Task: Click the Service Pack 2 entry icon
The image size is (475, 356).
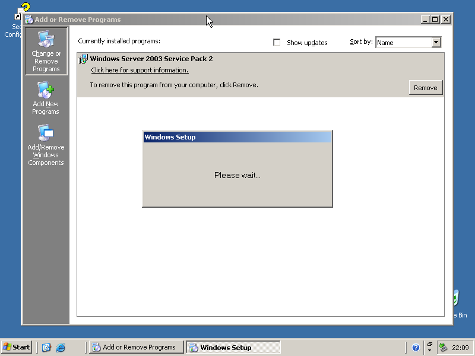Action: [x=83, y=59]
